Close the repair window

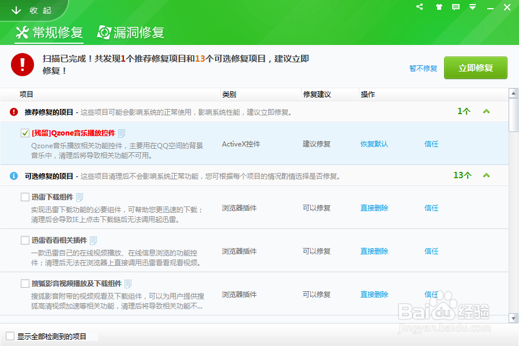tap(507, 7)
